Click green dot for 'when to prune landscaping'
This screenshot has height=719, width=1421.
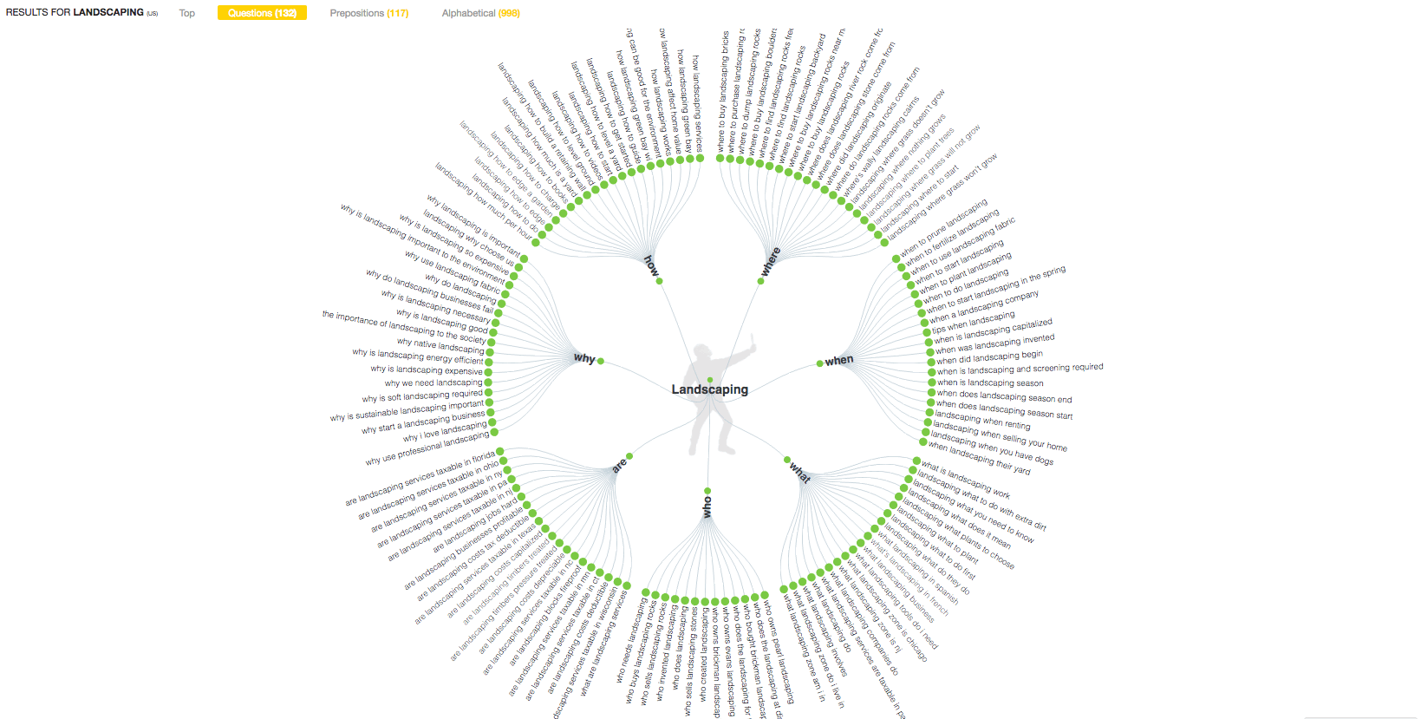[x=896, y=259]
